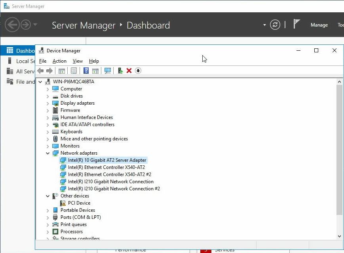
Task: Open Local Server in Server Manager sidebar
Action: click(x=18, y=61)
